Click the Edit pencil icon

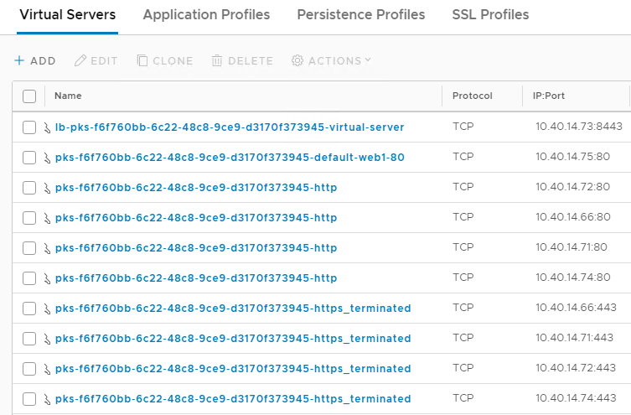(80, 61)
